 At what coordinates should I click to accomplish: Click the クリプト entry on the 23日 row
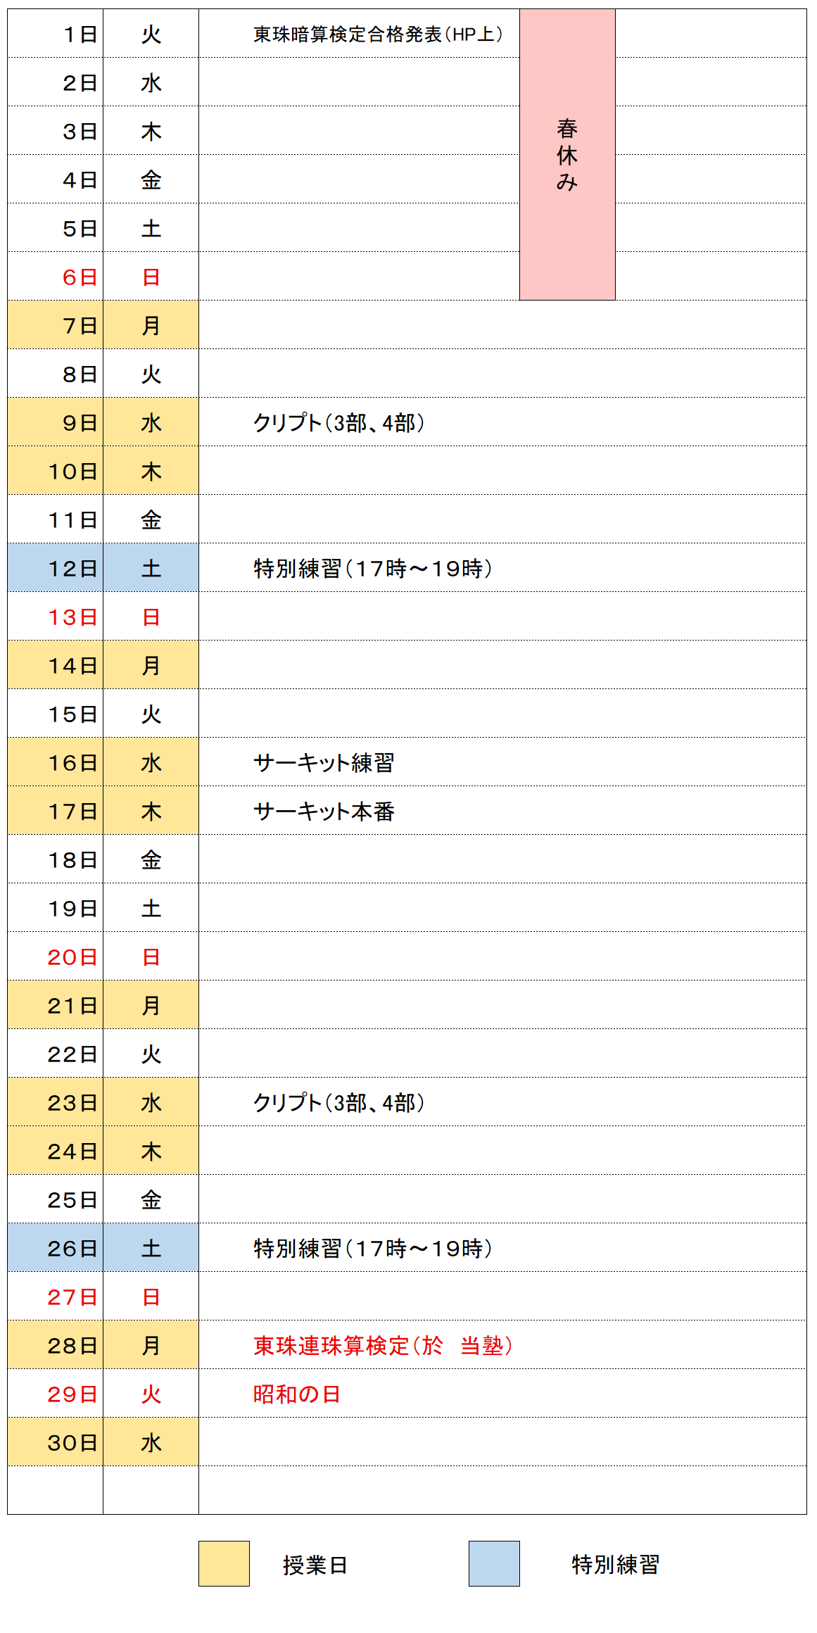(x=338, y=1102)
